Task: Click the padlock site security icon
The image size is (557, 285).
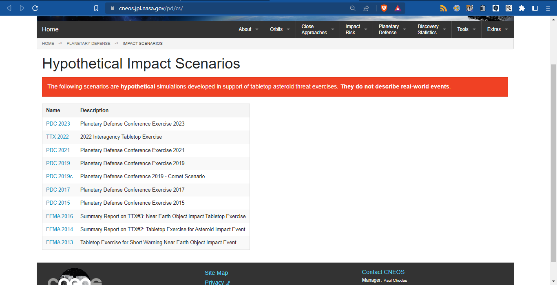Action: 113,8
